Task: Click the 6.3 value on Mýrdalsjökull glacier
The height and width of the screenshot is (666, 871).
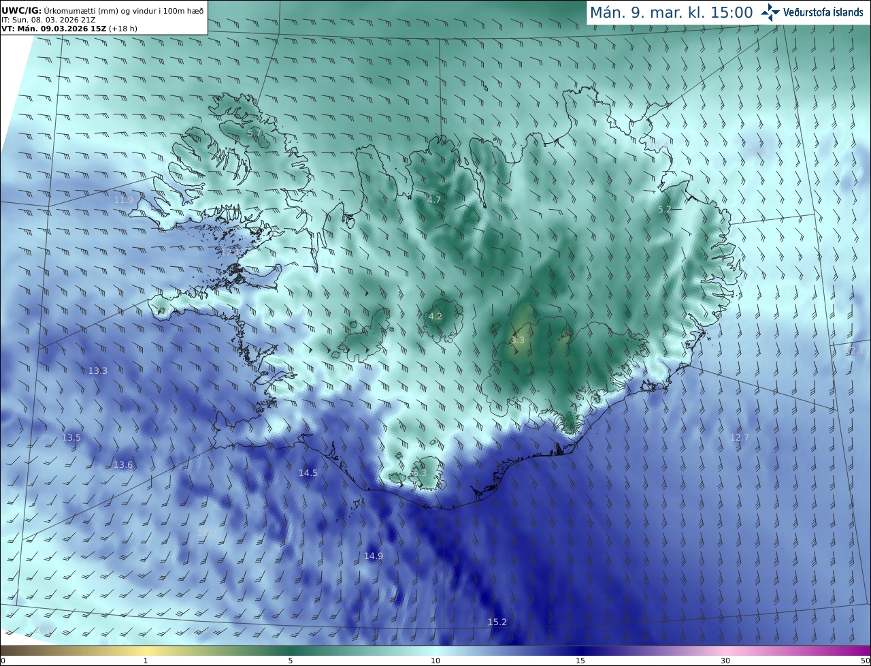Action: (419, 473)
